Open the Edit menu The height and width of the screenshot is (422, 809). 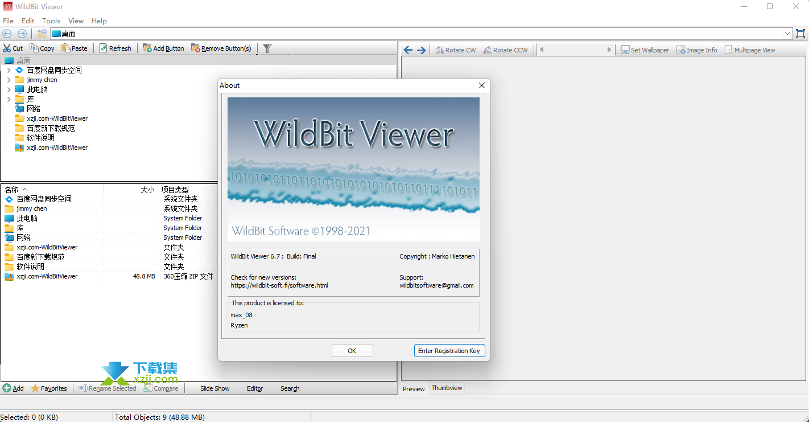click(28, 21)
